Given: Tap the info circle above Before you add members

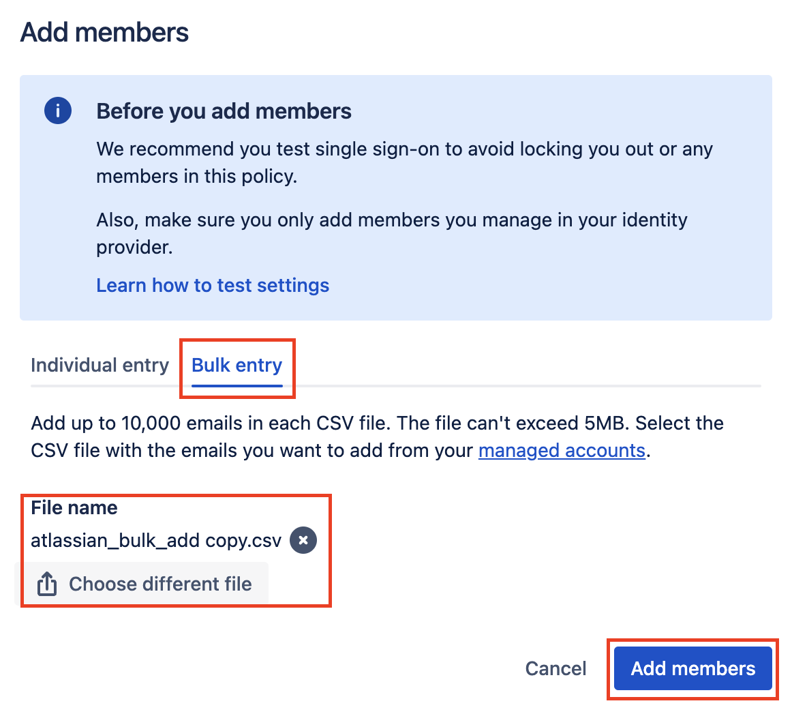Looking at the screenshot, I should 57,110.
